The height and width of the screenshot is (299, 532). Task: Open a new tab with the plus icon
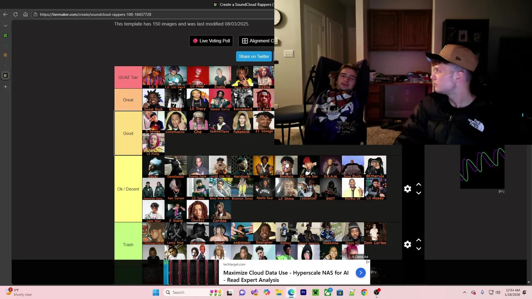click(x=5, y=86)
